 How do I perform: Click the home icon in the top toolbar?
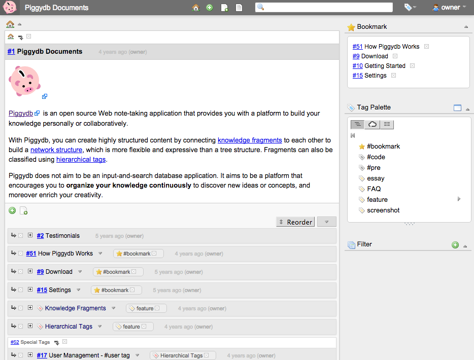pyautogui.click(x=196, y=8)
